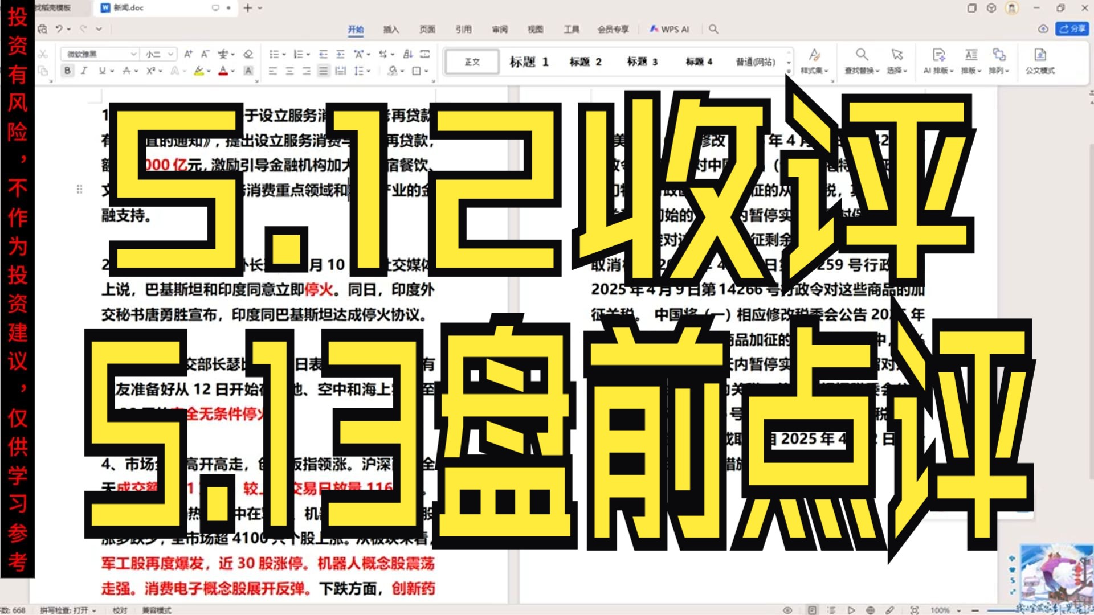The height and width of the screenshot is (615, 1094).
Task: Toggle character shading button
Action: (x=248, y=71)
